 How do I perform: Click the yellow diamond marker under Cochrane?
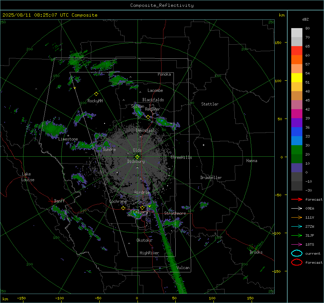point(123,208)
